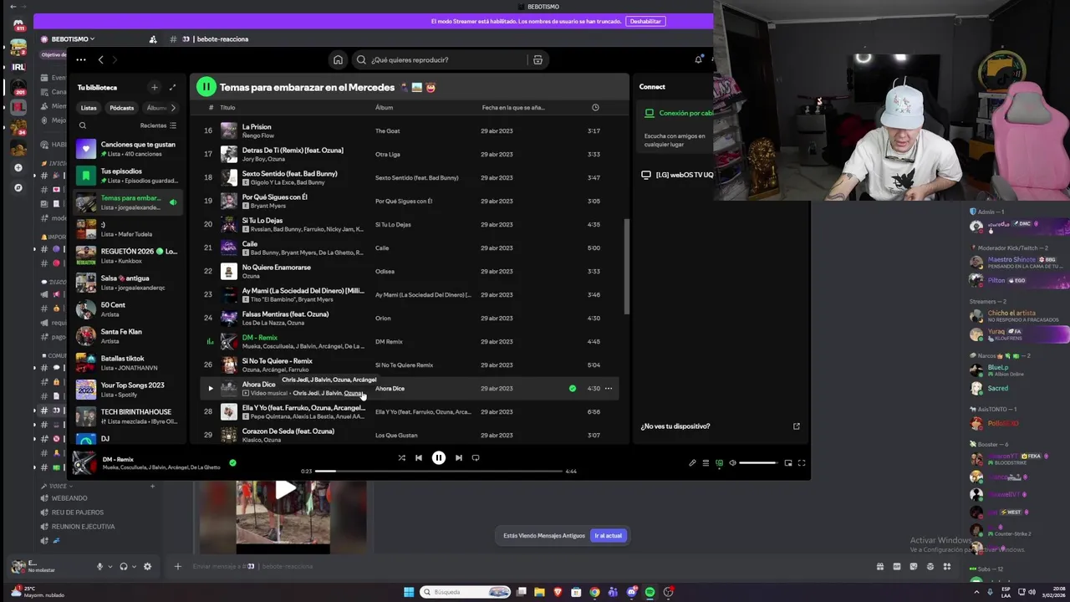Skip to previous track
1070x602 pixels.
point(419,457)
